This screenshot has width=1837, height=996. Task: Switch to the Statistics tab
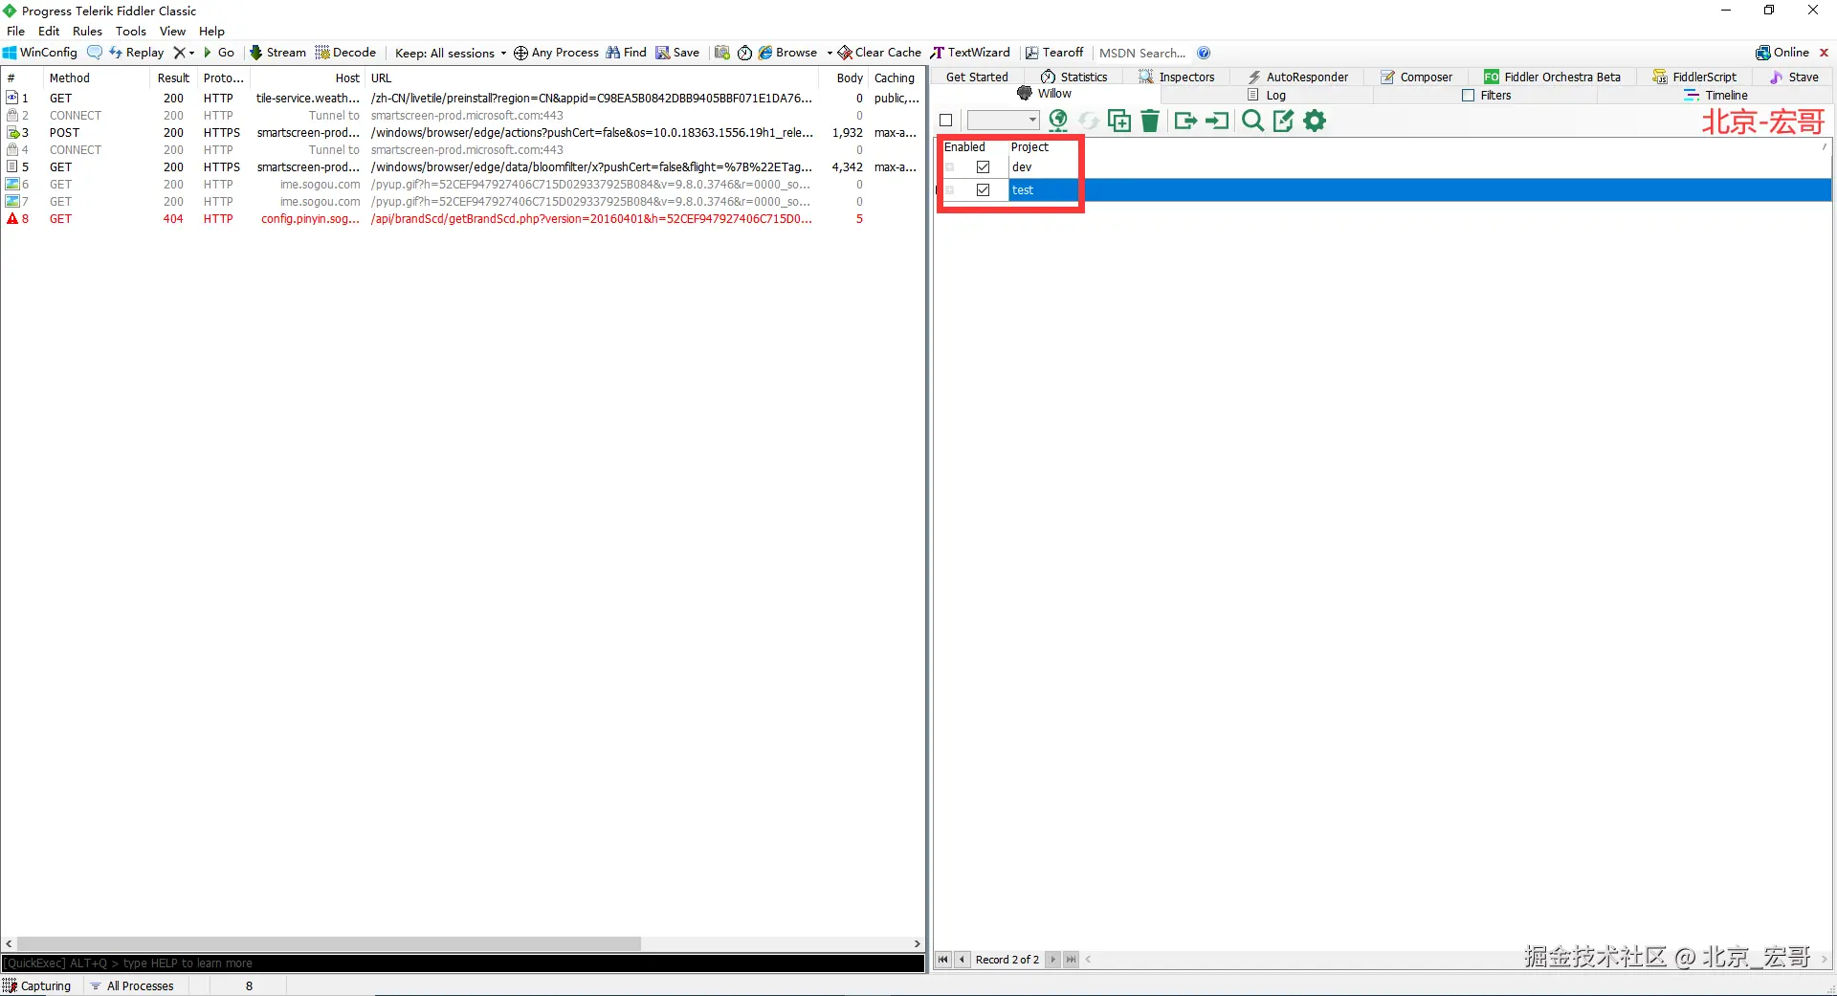(x=1074, y=77)
